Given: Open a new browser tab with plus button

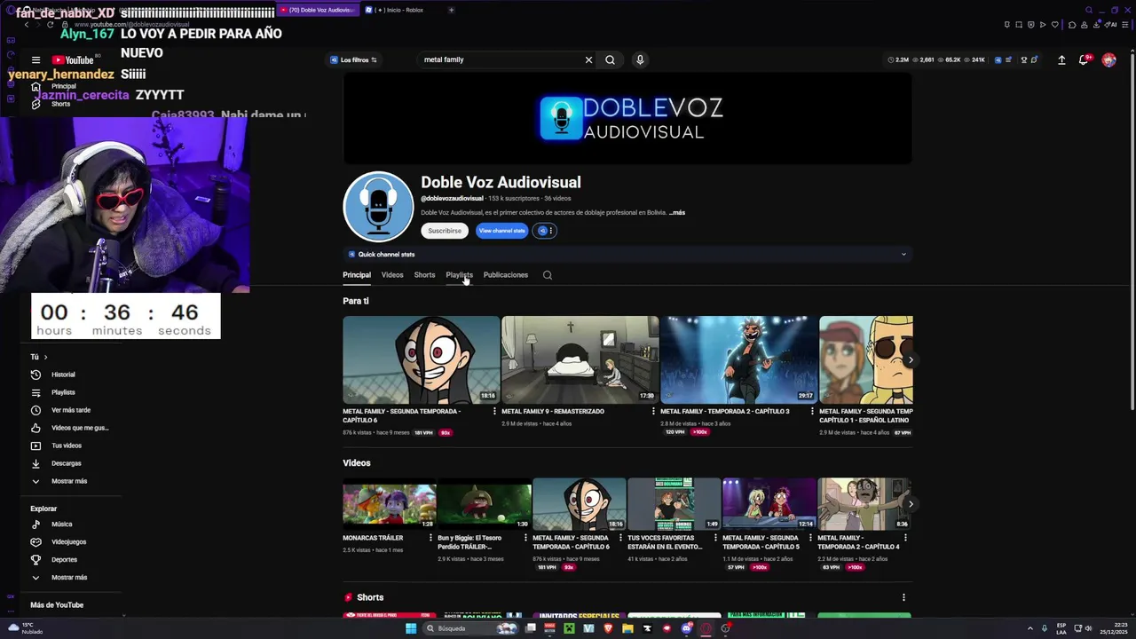Looking at the screenshot, I should pos(451,10).
